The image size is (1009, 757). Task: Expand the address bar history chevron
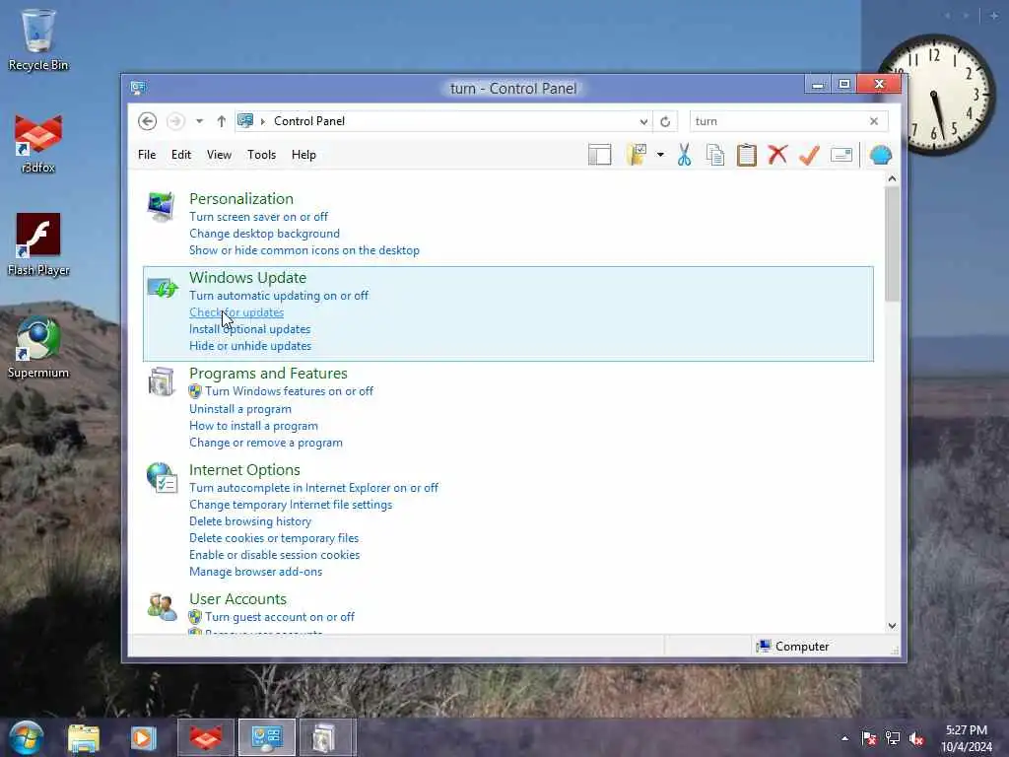tap(643, 121)
